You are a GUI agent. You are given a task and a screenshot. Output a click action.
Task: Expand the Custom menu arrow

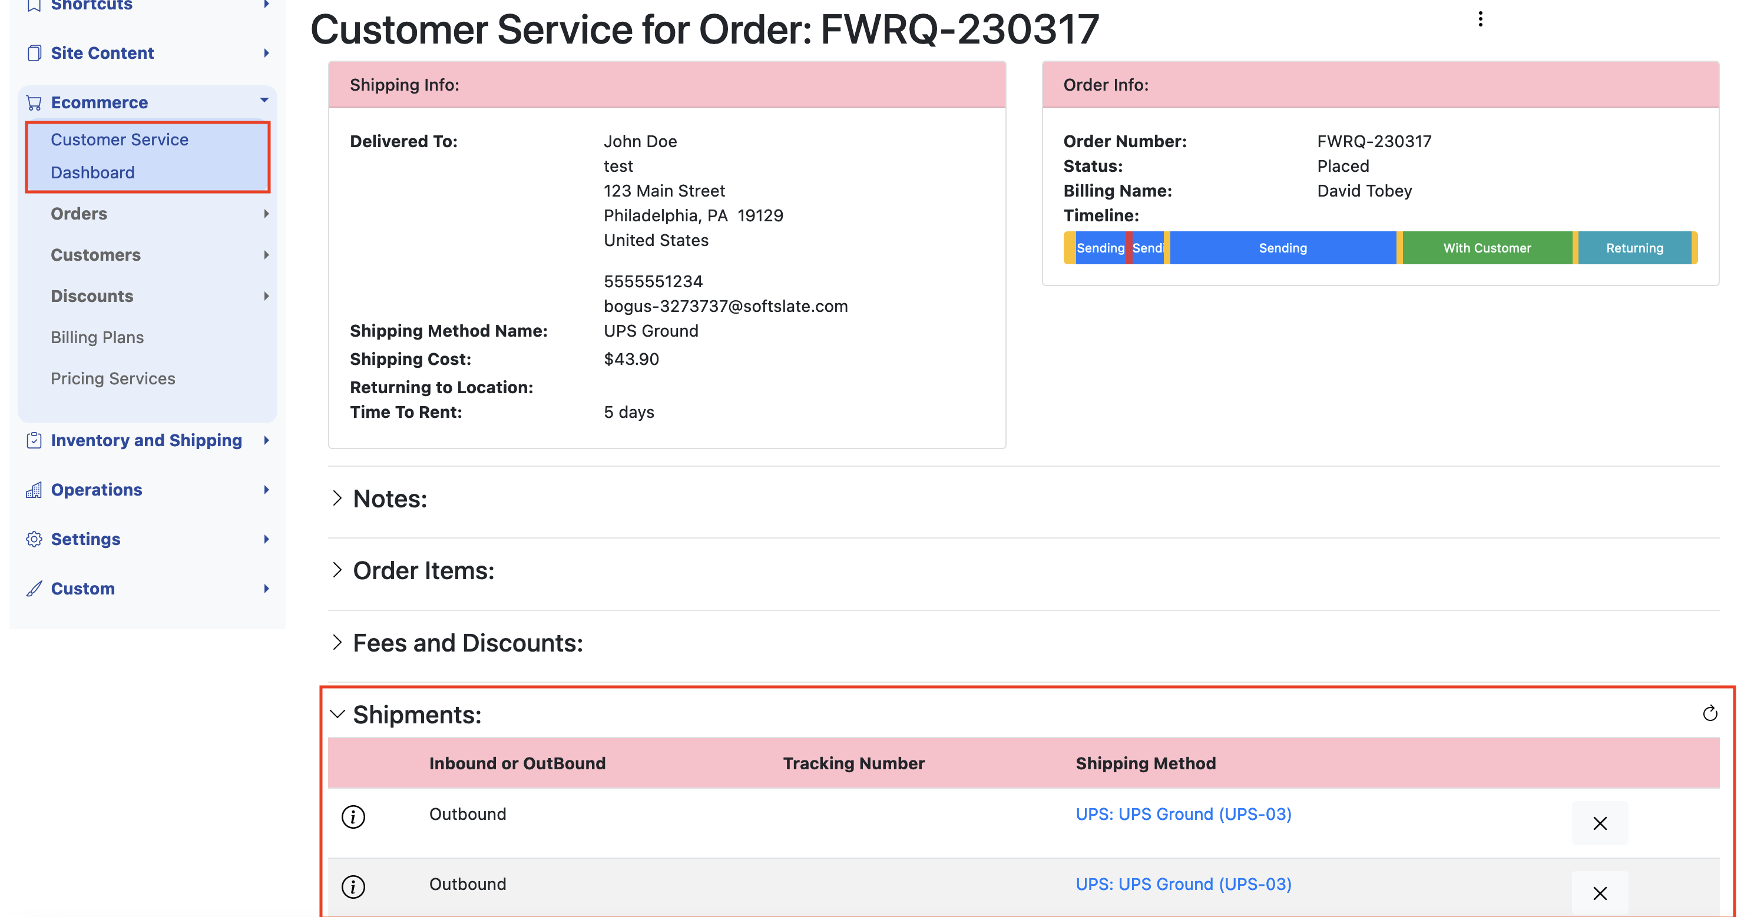(x=266, y=589)
